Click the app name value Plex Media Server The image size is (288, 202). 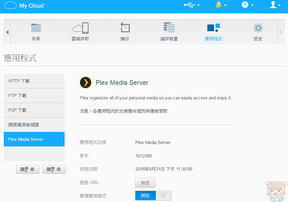[x=153, y=142]
